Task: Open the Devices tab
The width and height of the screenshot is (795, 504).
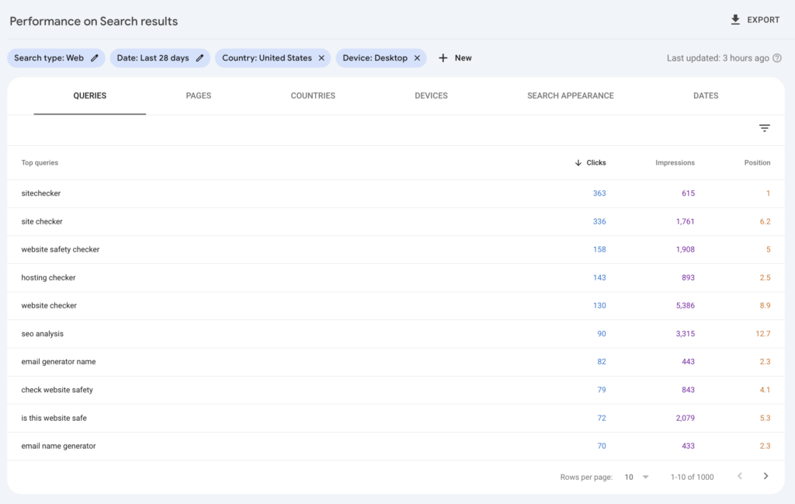Action: 431,96
